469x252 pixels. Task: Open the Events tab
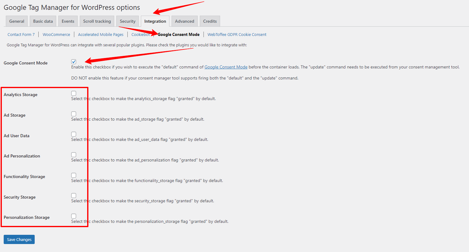tap(68, 21)
